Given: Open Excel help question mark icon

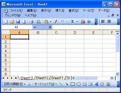Looking at the screenshot, I should 89,22.
